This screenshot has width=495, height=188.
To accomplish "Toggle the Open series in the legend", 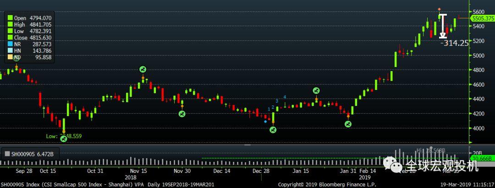I will (9, 18).
